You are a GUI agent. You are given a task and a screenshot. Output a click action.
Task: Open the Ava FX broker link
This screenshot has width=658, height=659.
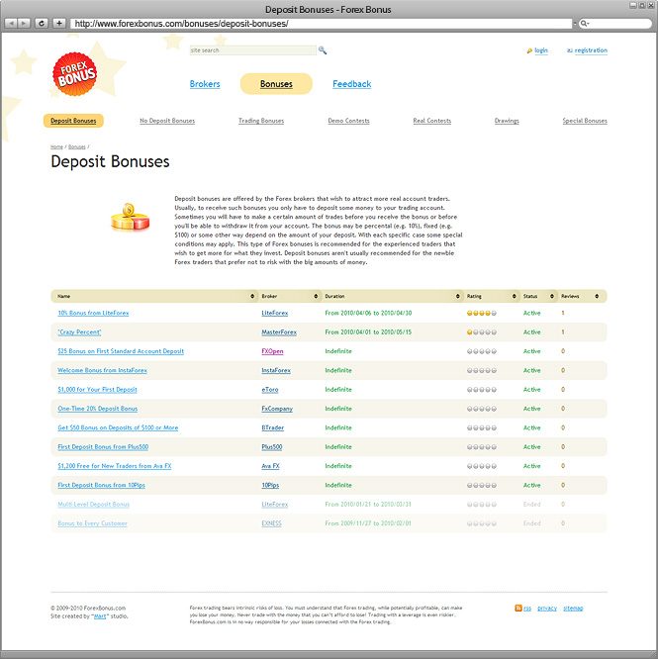(x=270, y=466)
